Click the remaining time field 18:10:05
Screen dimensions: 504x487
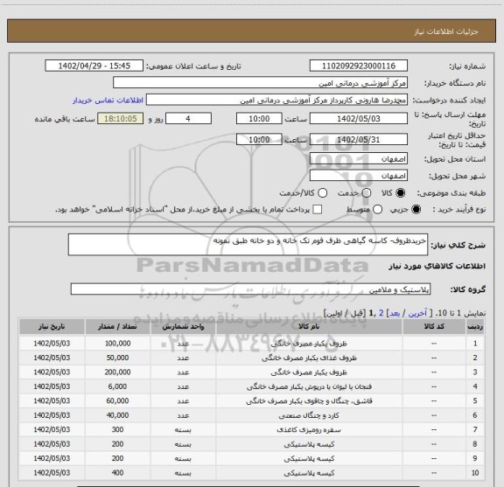121,119
